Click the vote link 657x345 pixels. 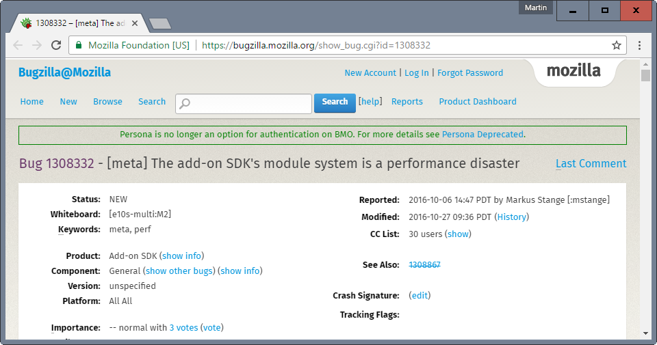pyautogui.click(x=211, y=328)
